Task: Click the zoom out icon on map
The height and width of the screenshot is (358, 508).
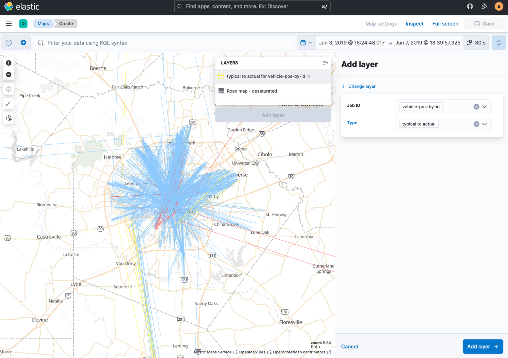Action: (9, 74)
